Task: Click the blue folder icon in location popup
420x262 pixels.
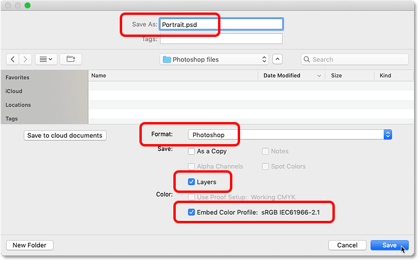Action: pyautogui.click(x=167, y=60)
